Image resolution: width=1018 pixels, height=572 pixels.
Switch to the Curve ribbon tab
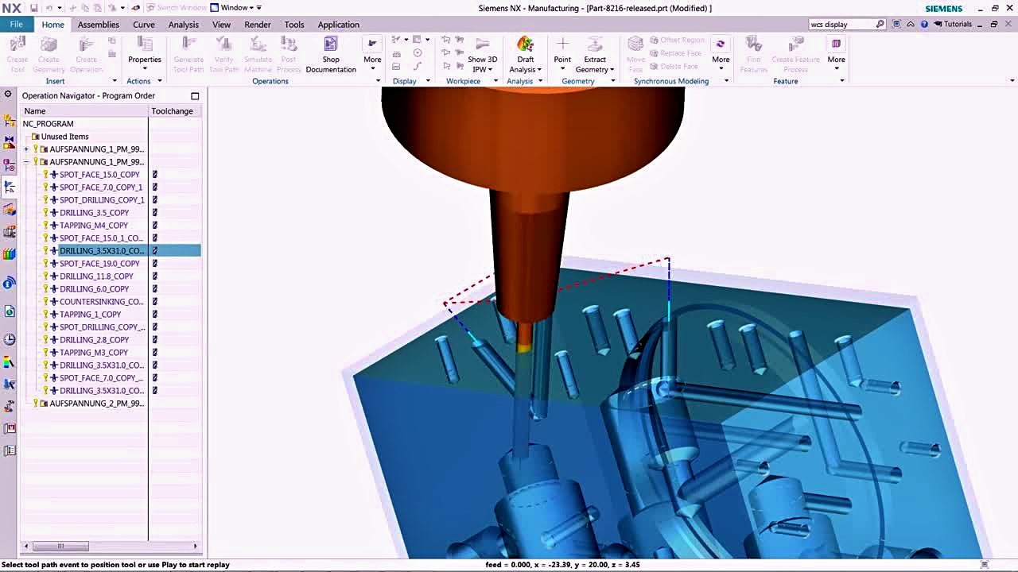144,25
